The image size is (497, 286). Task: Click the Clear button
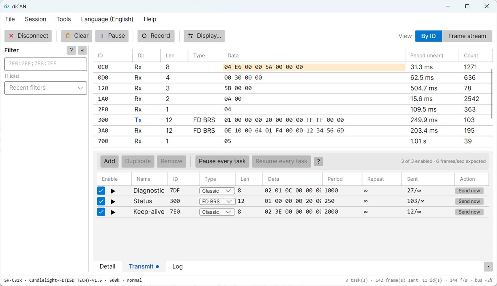pos(77,36)
